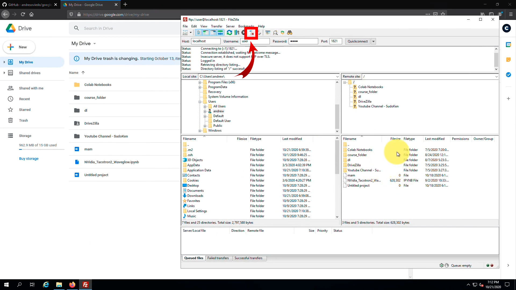Open Firefox from the Windows taskbar
This screenshot has height=290, width=516.
click(x=72, y=285)
